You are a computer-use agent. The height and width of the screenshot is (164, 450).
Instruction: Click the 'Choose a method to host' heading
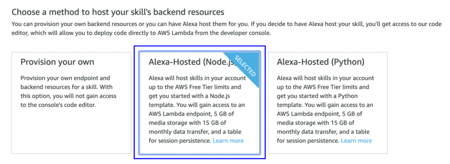tap(118, 12)
